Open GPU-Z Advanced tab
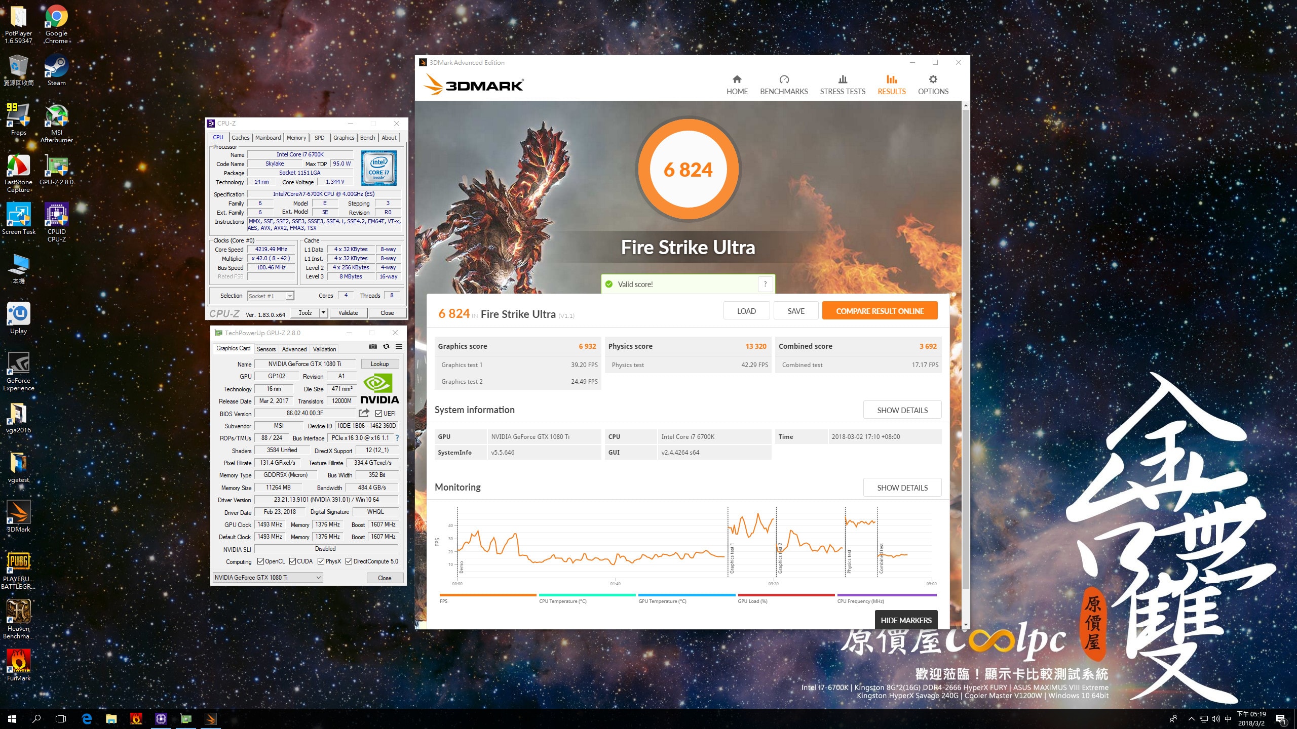Image resolution: width=1297 pixels, height=729 pixels. [294, 349]
